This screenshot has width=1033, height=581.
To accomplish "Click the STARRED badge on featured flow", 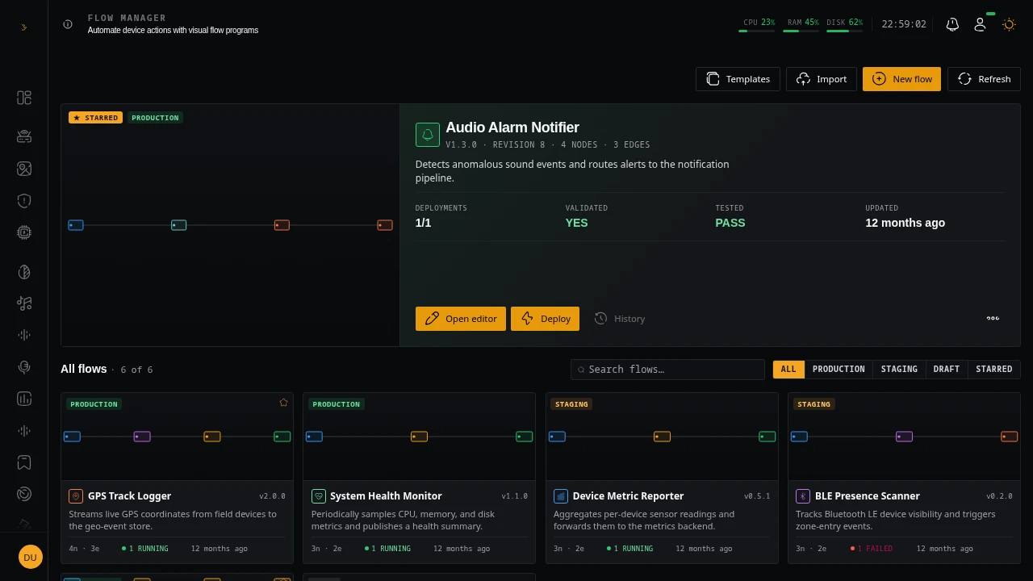I will click(x=95, y=118).
